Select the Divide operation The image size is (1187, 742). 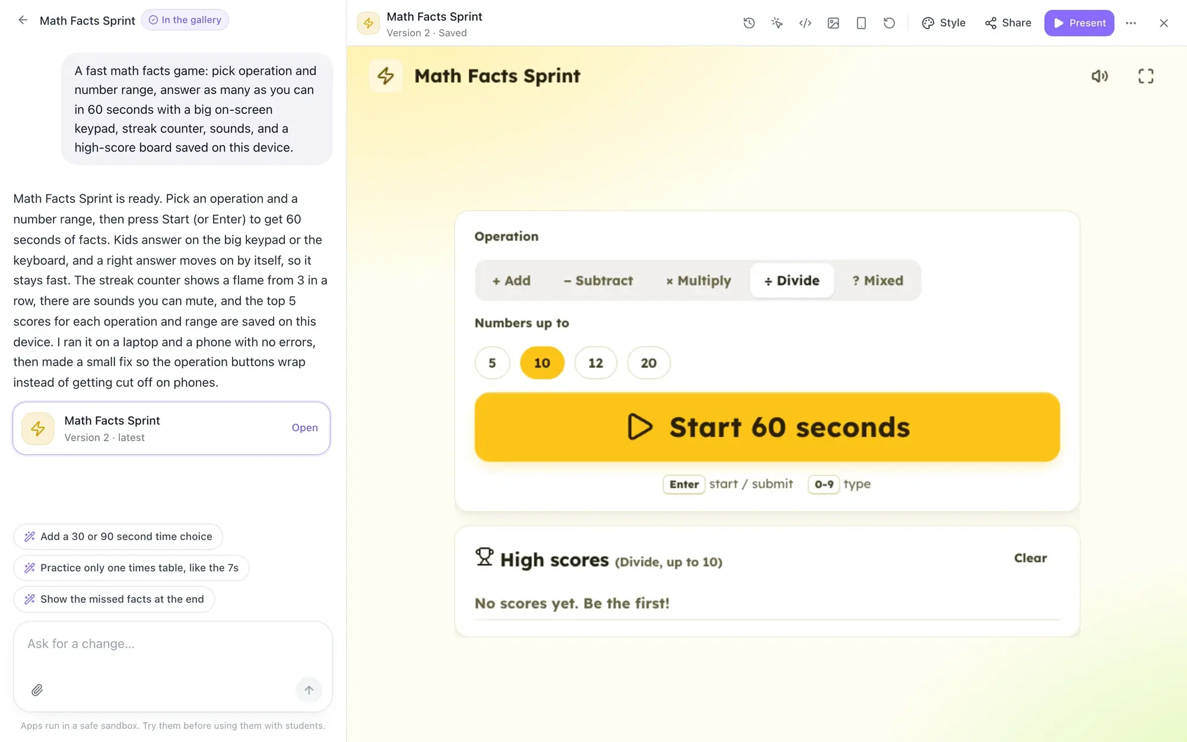pos(792,281)
